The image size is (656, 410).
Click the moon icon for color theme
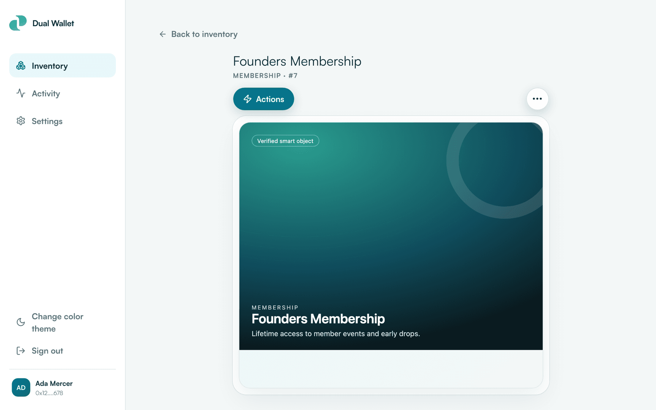tap(21, 322)
